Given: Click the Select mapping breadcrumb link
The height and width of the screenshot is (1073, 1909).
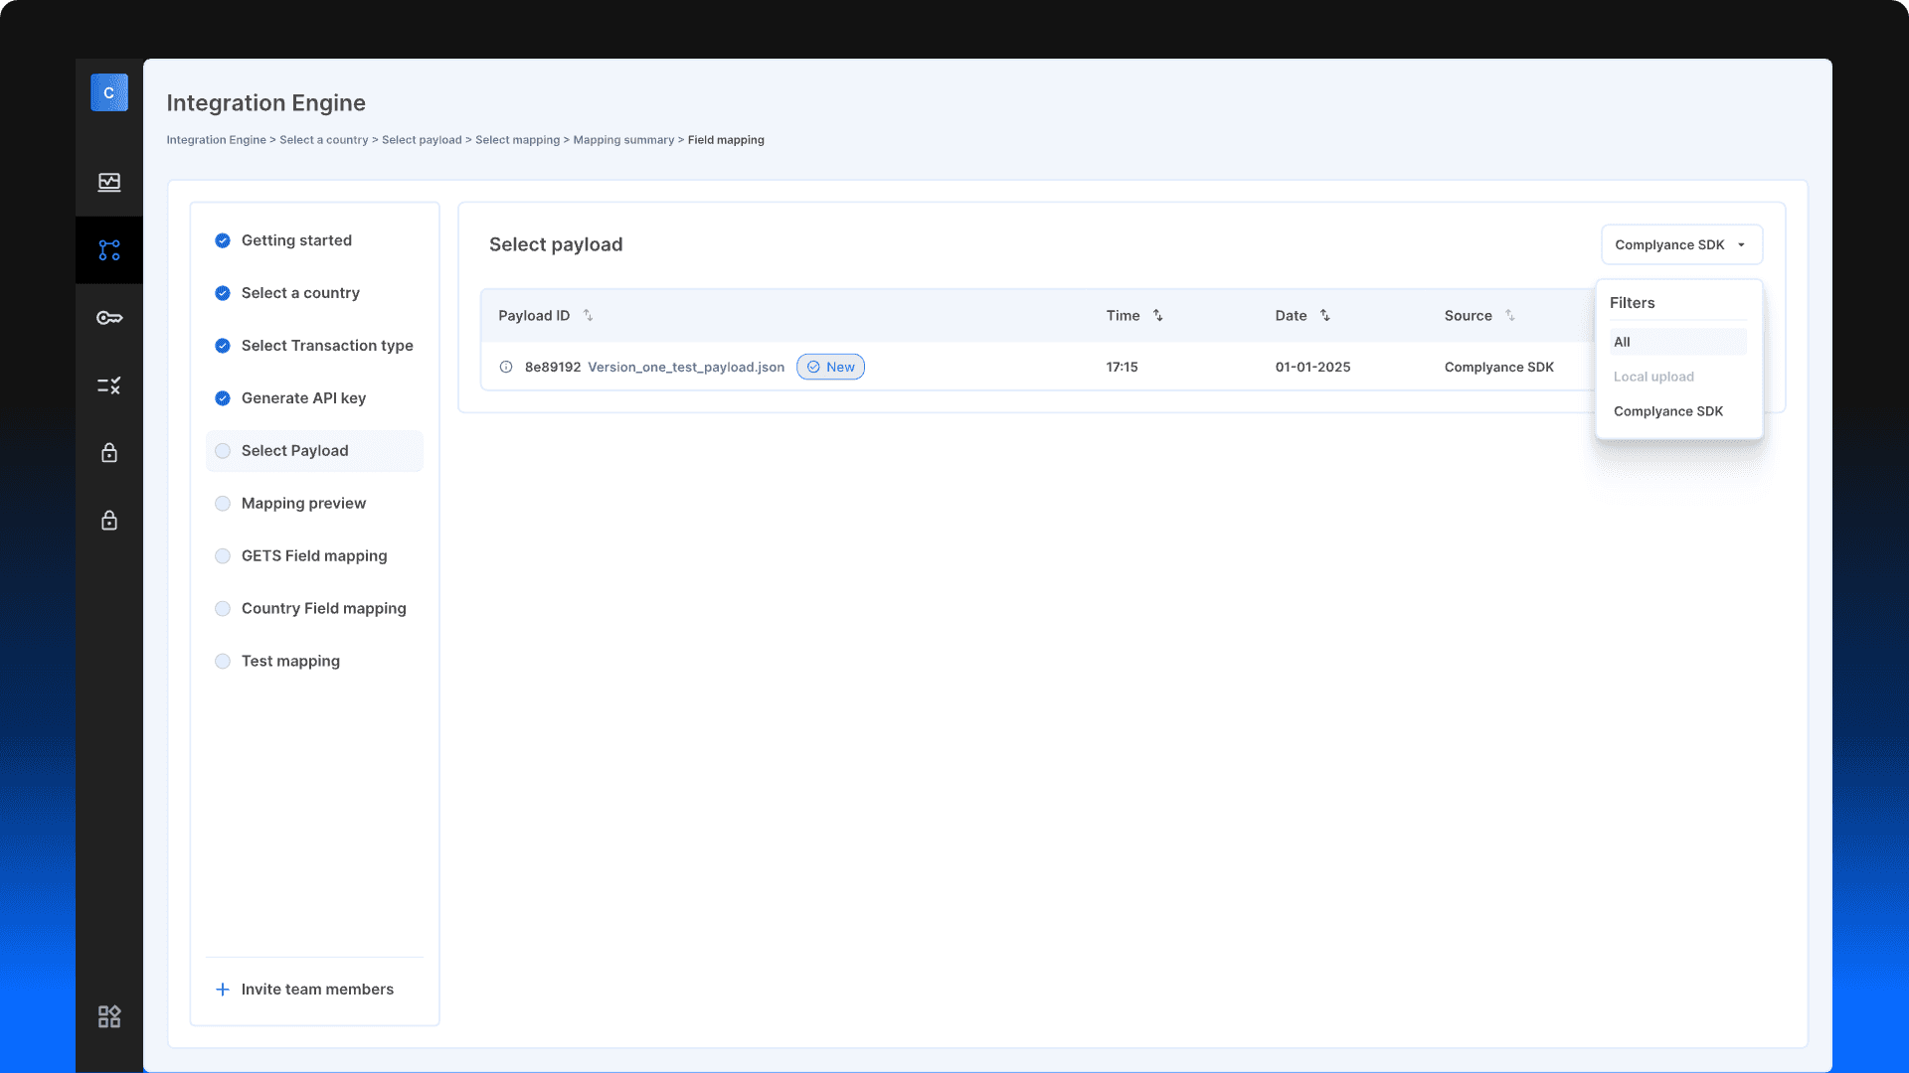Looking at the screenshot, I should point(517,140).
